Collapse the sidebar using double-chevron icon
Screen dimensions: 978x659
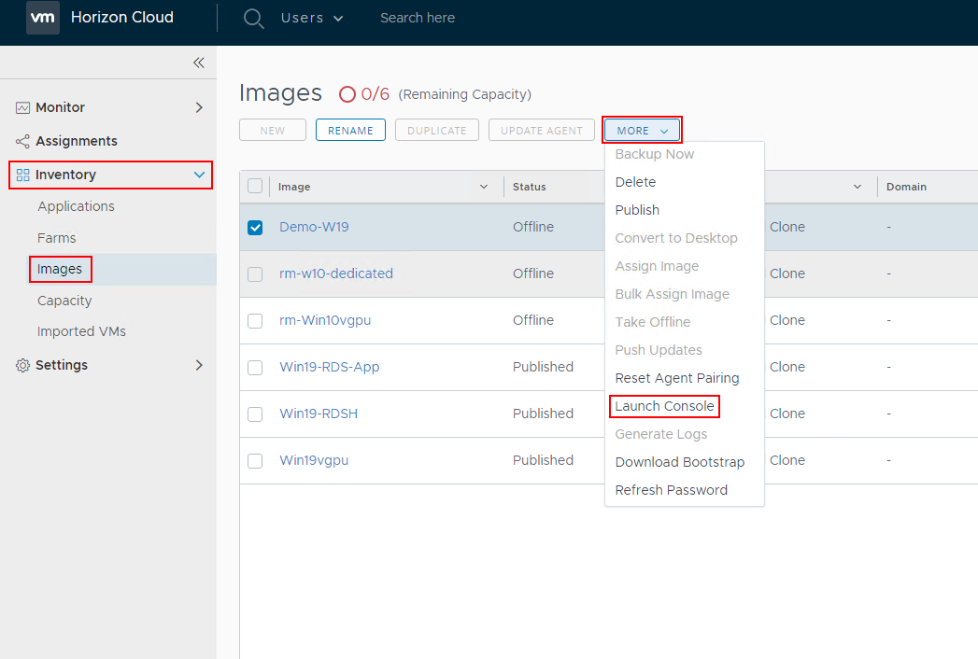coord(198,63)
